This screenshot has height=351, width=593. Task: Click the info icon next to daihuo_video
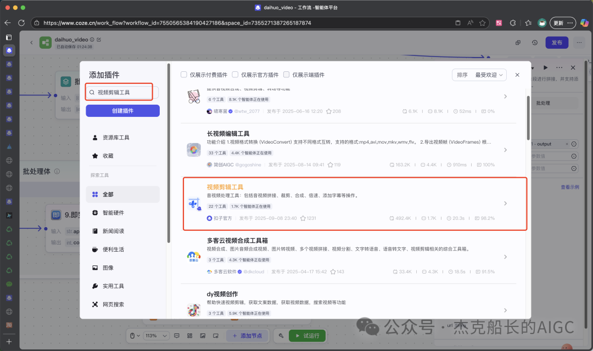pyautogui.click(x=92, y=39)
